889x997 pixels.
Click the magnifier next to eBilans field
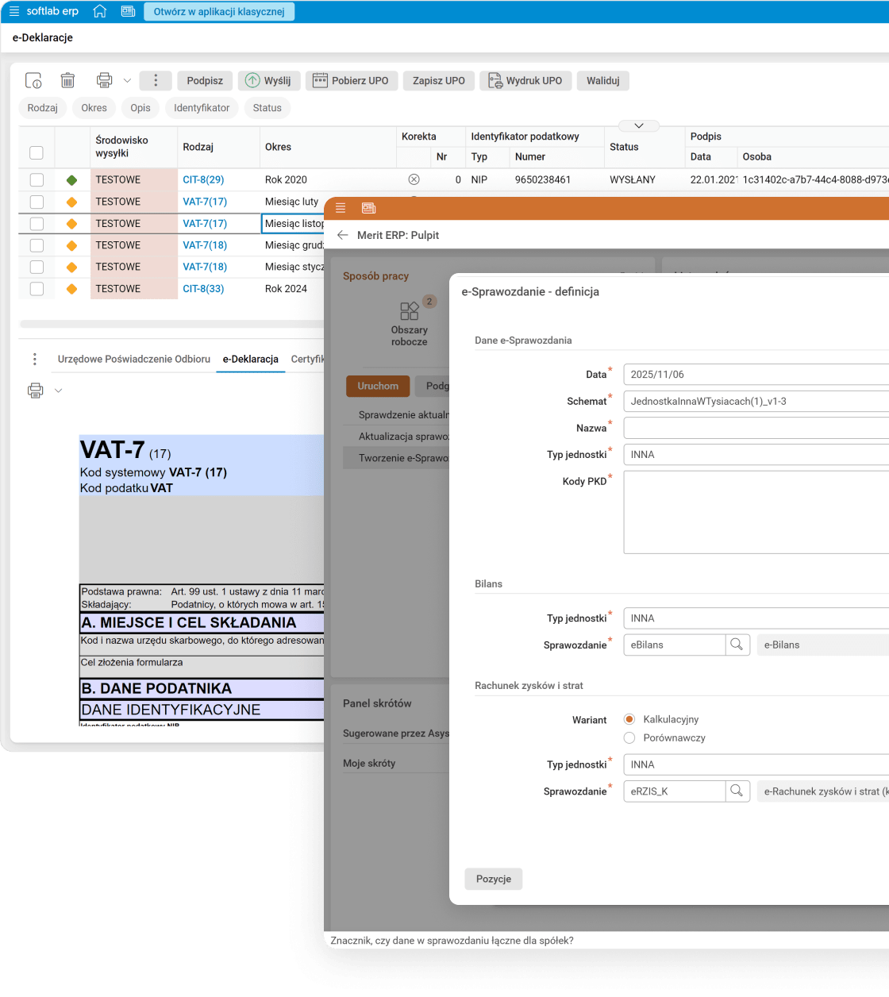(x=737, y=645)
